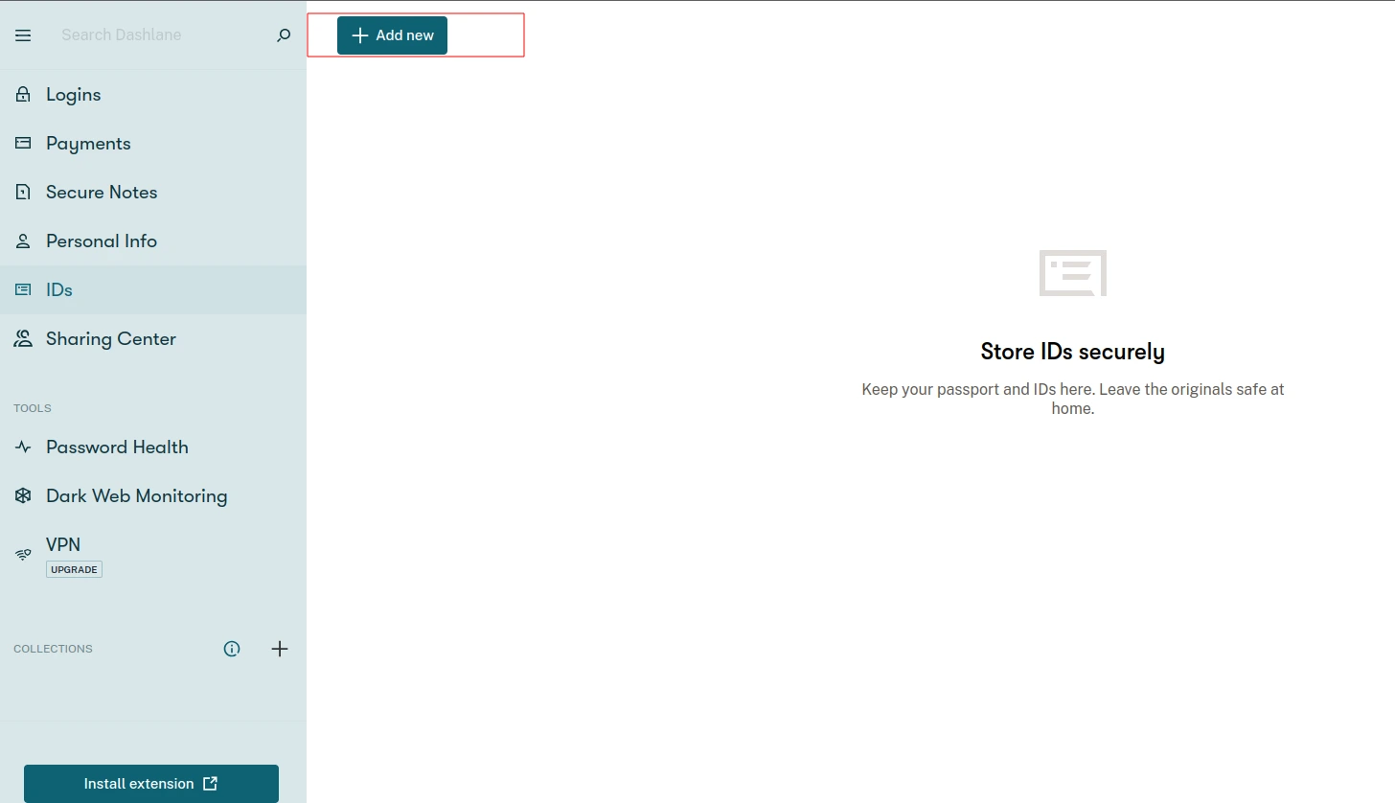Click the Payments card icon
Viewport: 1395px width, 803px height.
click(23, 144)
